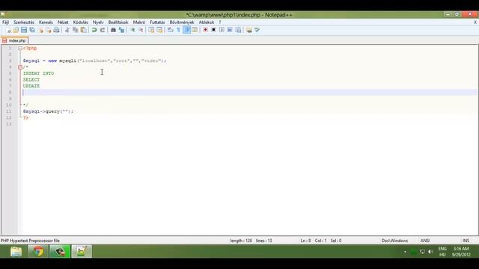Collapse the comment block fold on line 4
The image size is (479, 269).
20,67
